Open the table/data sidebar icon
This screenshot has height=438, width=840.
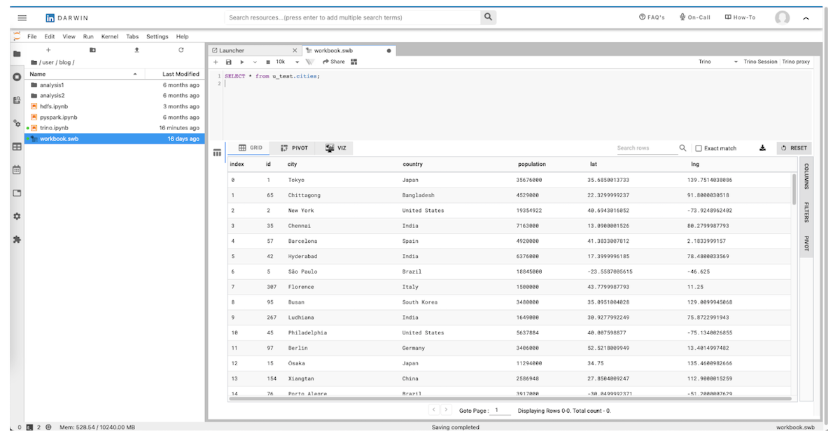coord(17,147)
